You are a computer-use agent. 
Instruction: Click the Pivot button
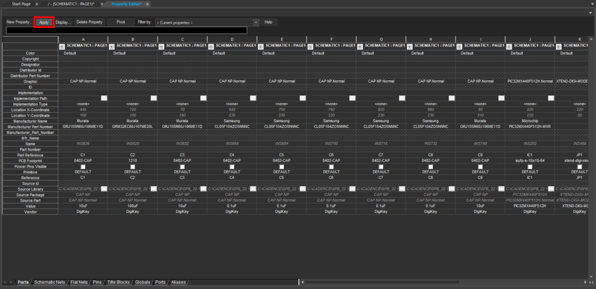click(121, 23)
